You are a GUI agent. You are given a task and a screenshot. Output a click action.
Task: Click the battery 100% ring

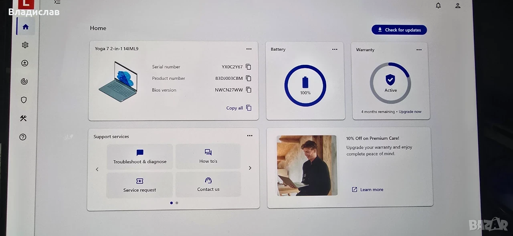click(x=305, y=85)
